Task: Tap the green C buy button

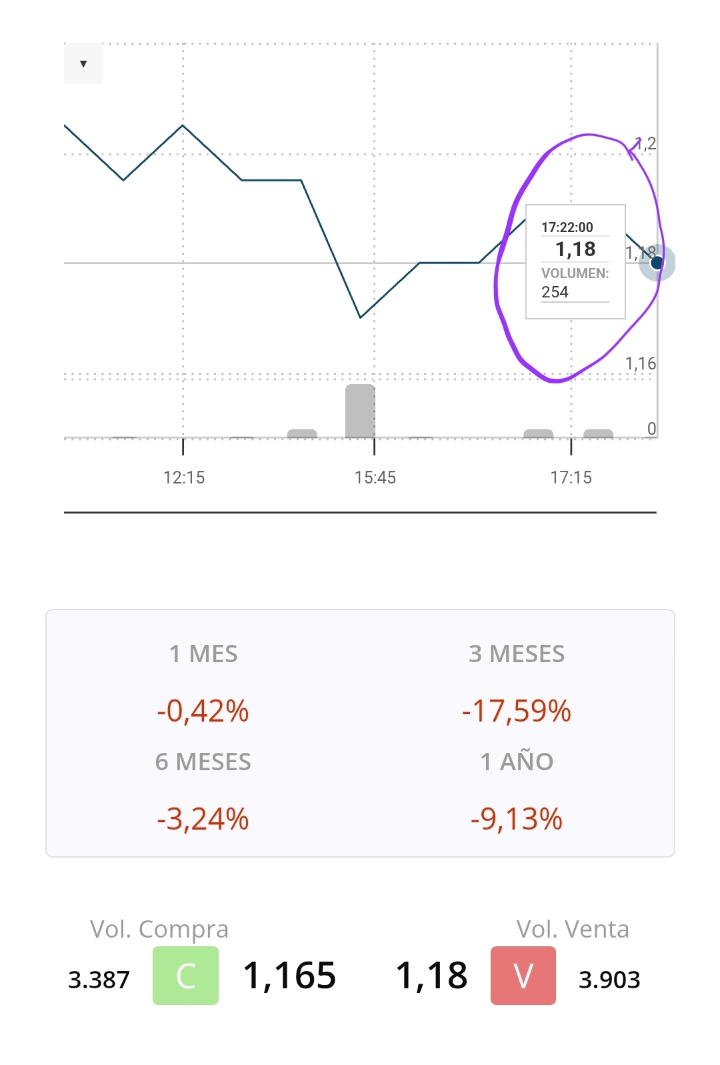Action: (185, 975)
